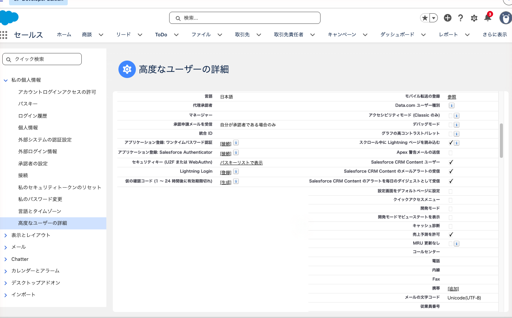This screenshot has height=318, width=512.
Task: Toggle Salesforce CRM Content ユーザー checkbox
Action: point(451,162)
